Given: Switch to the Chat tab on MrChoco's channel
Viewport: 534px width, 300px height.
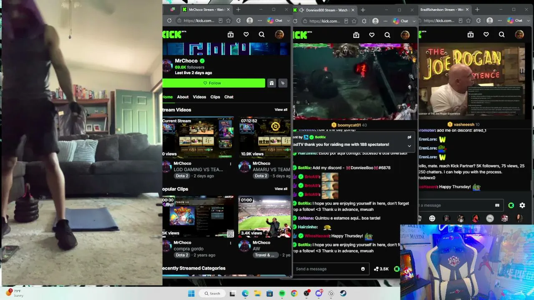Looking at the screenshot, I should 229,97.
